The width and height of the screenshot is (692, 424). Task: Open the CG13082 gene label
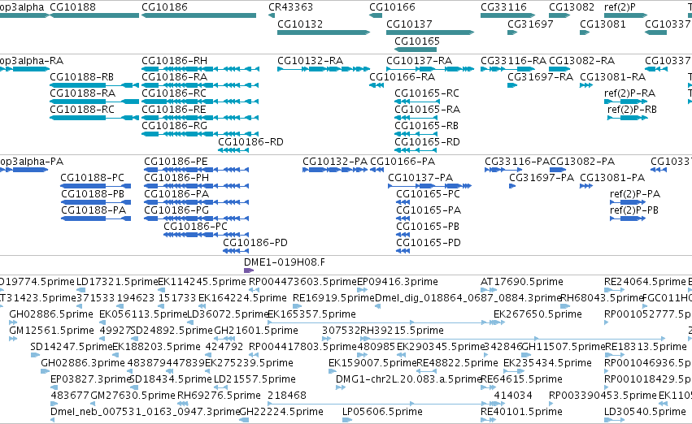click(572, 7)
